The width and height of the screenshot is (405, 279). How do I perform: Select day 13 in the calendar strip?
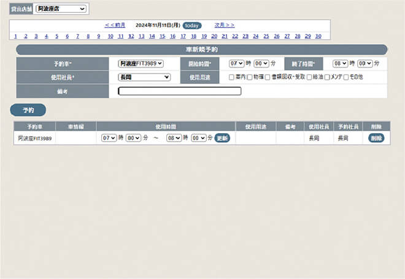(142, 36)
